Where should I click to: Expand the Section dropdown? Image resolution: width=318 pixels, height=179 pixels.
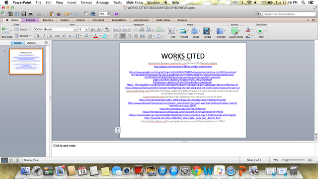[23, 36]
